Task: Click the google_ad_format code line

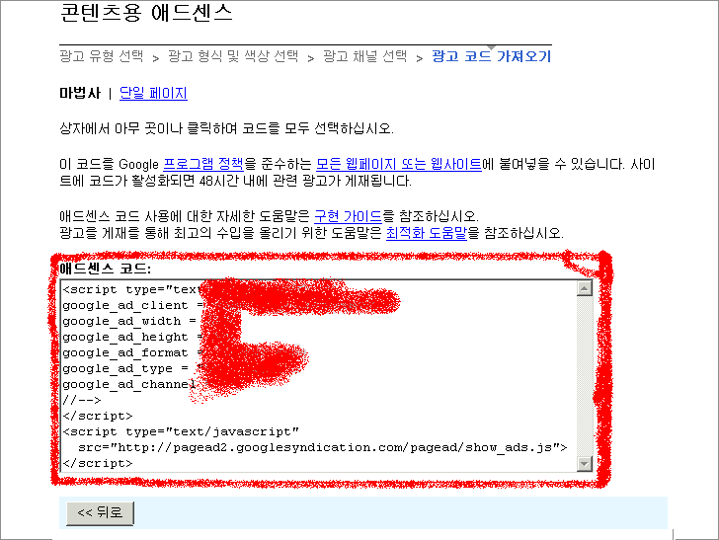Action: (133, 352)
